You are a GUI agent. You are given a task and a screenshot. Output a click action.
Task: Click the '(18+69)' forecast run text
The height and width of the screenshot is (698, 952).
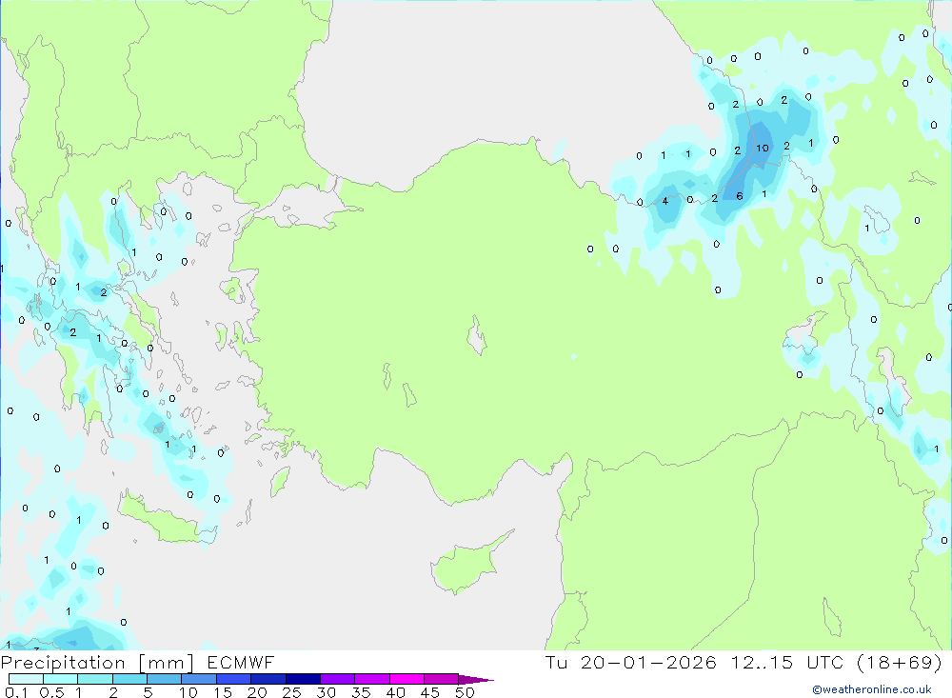[x=900, y=662]
